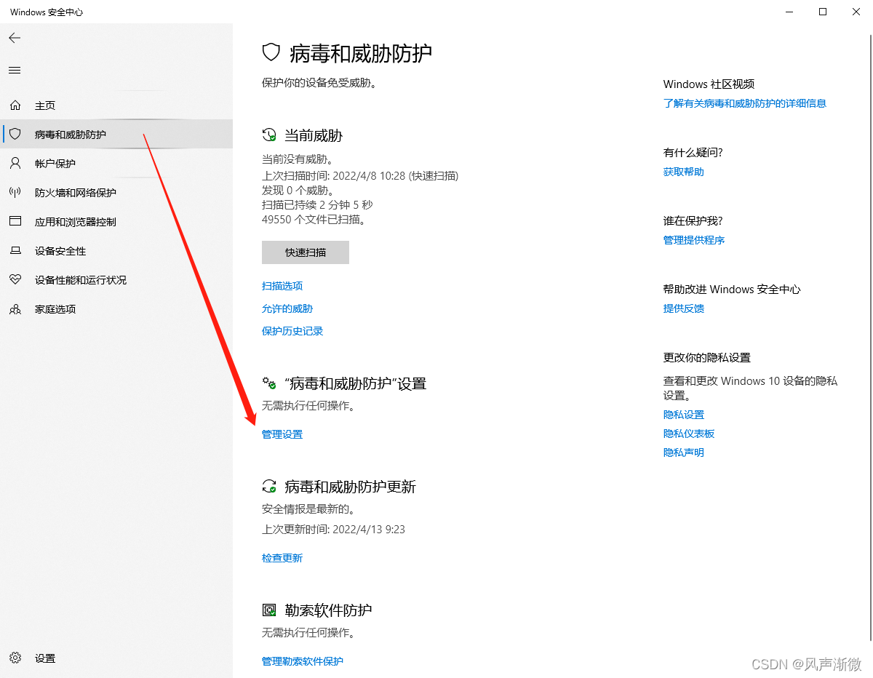Click the text 上次更新时间: 2022/4/13 9:23
Viewport: 873px width, 678px height.
pyautogui.click(x=333, y=530)
